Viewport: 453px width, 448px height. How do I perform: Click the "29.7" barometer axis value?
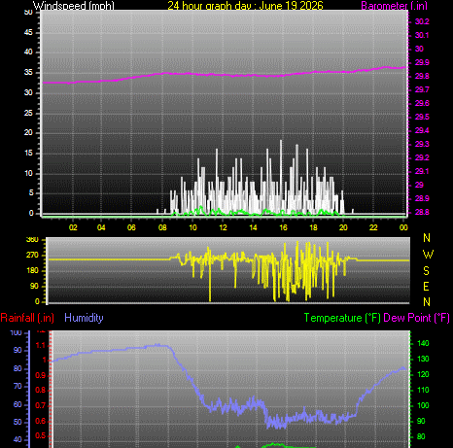422,89
